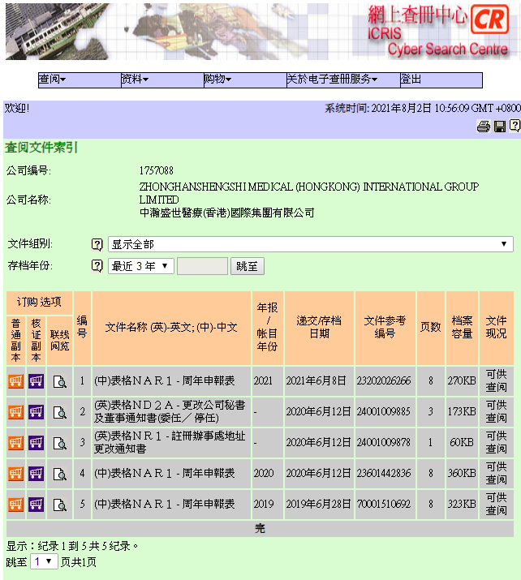Click help icon next to 存档年份

97,266
